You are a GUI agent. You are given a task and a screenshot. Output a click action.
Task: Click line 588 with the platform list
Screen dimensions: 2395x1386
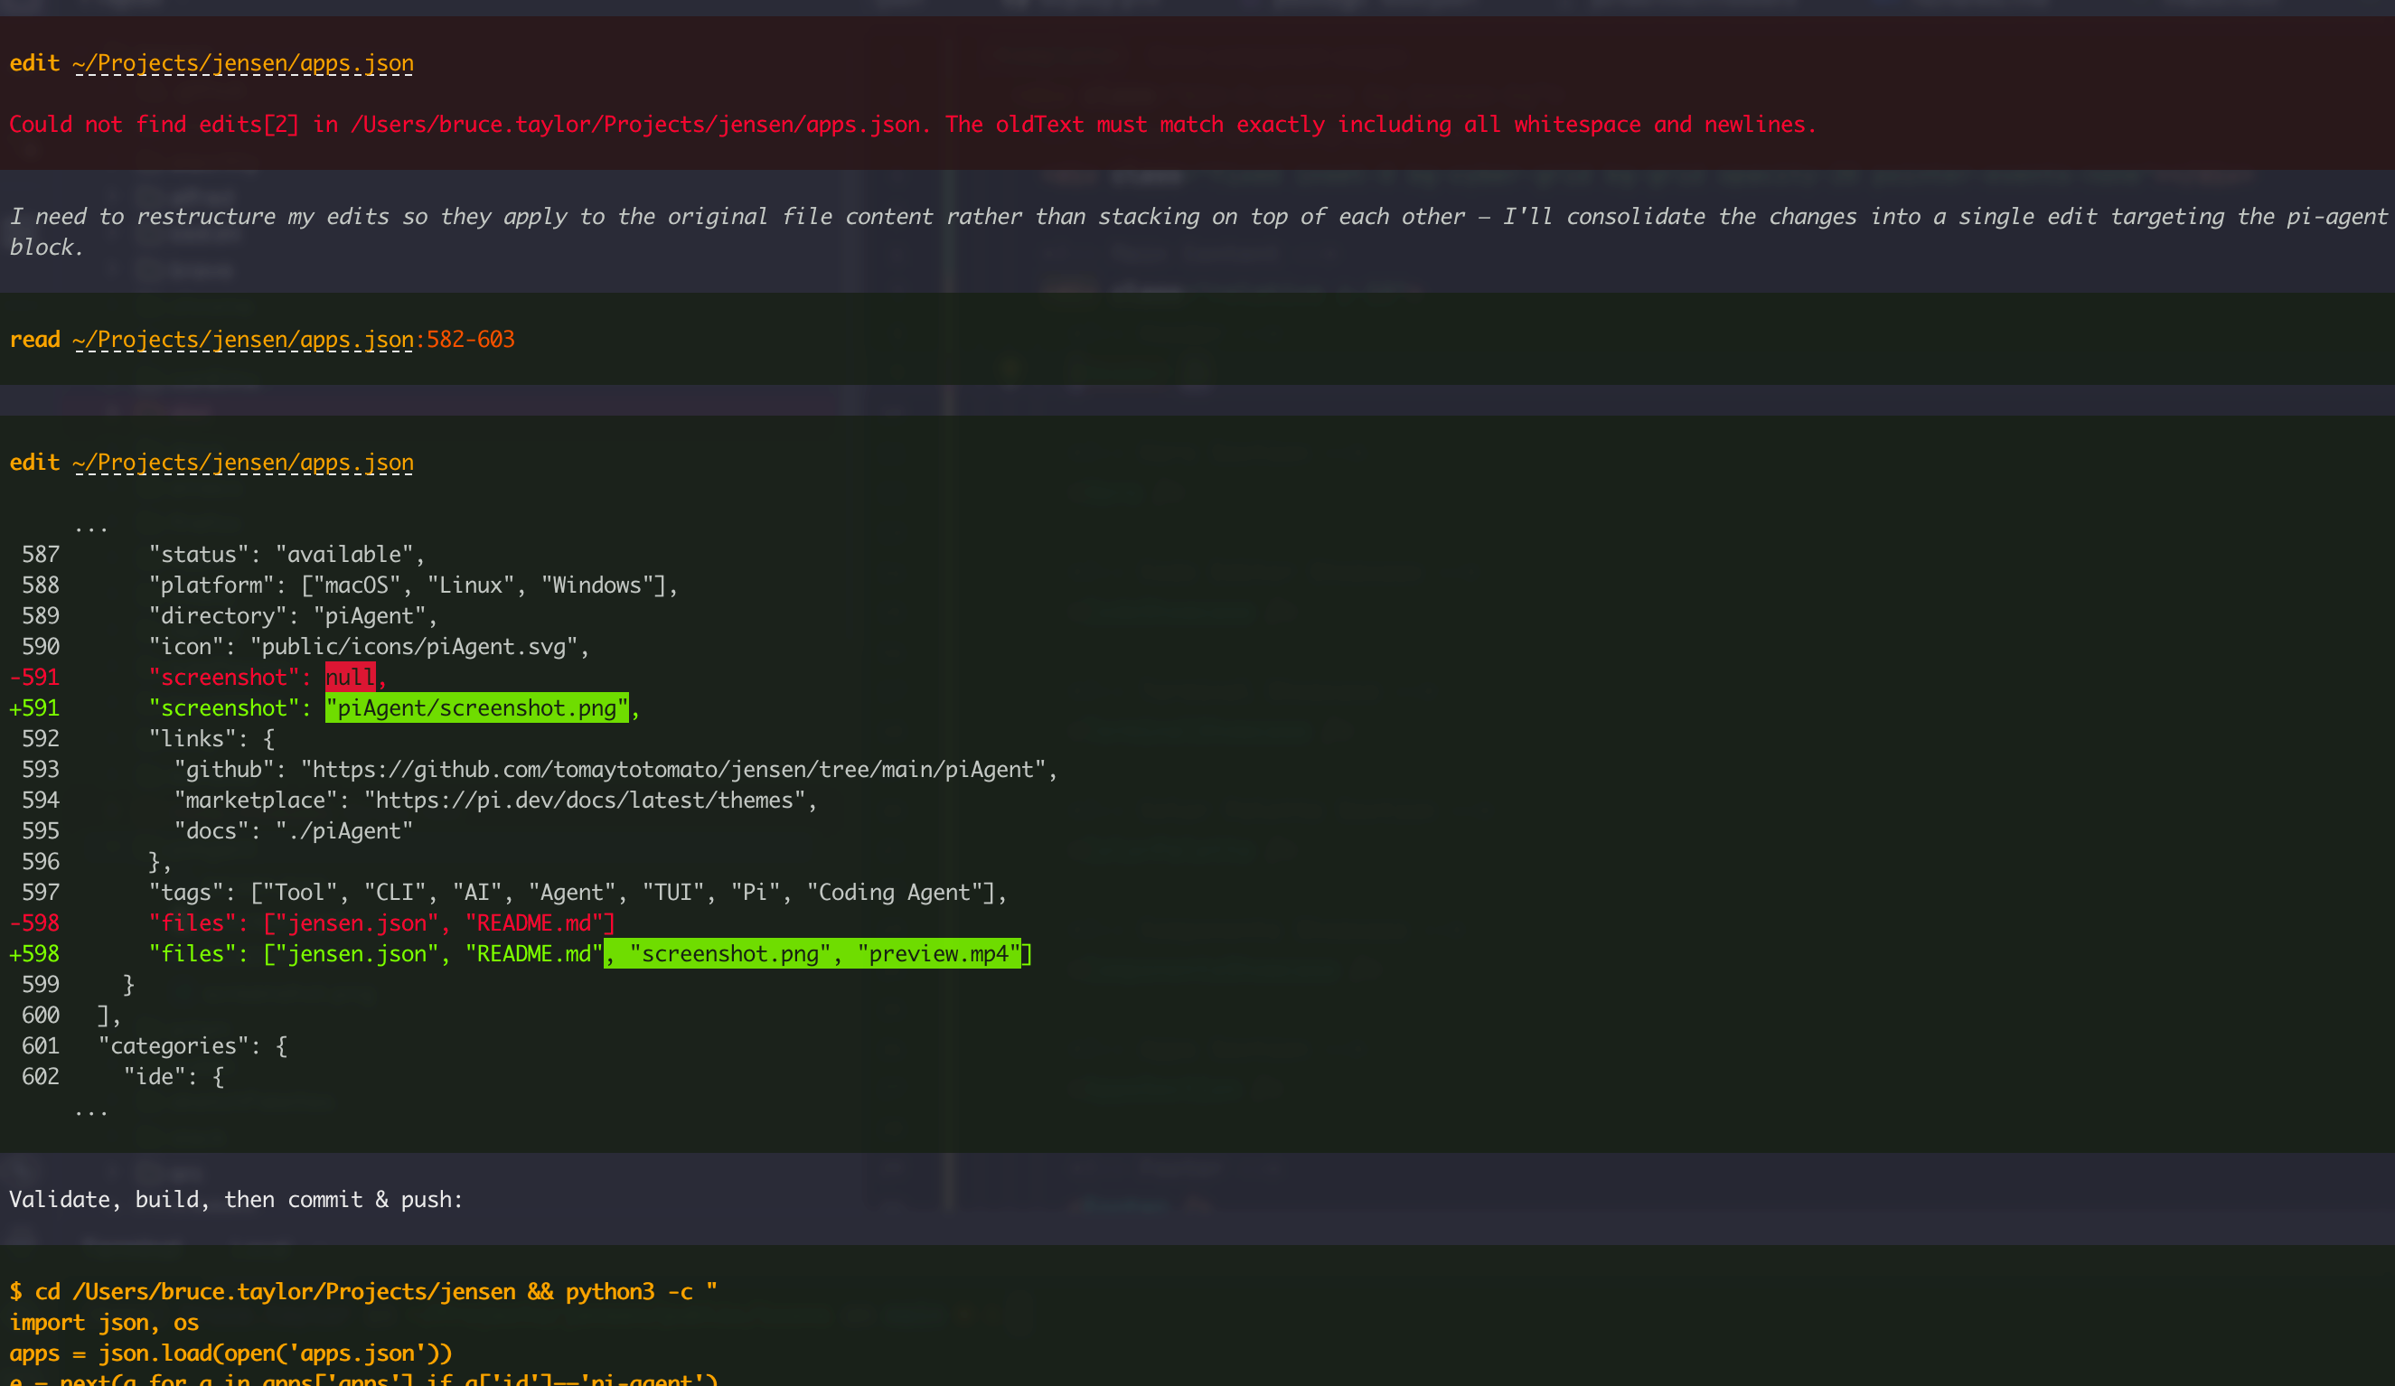(x=413, y=585)
